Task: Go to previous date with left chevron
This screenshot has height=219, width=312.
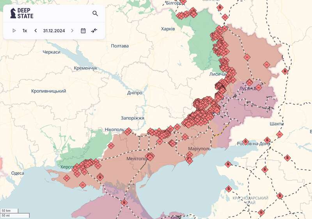Action: (35, 30)
